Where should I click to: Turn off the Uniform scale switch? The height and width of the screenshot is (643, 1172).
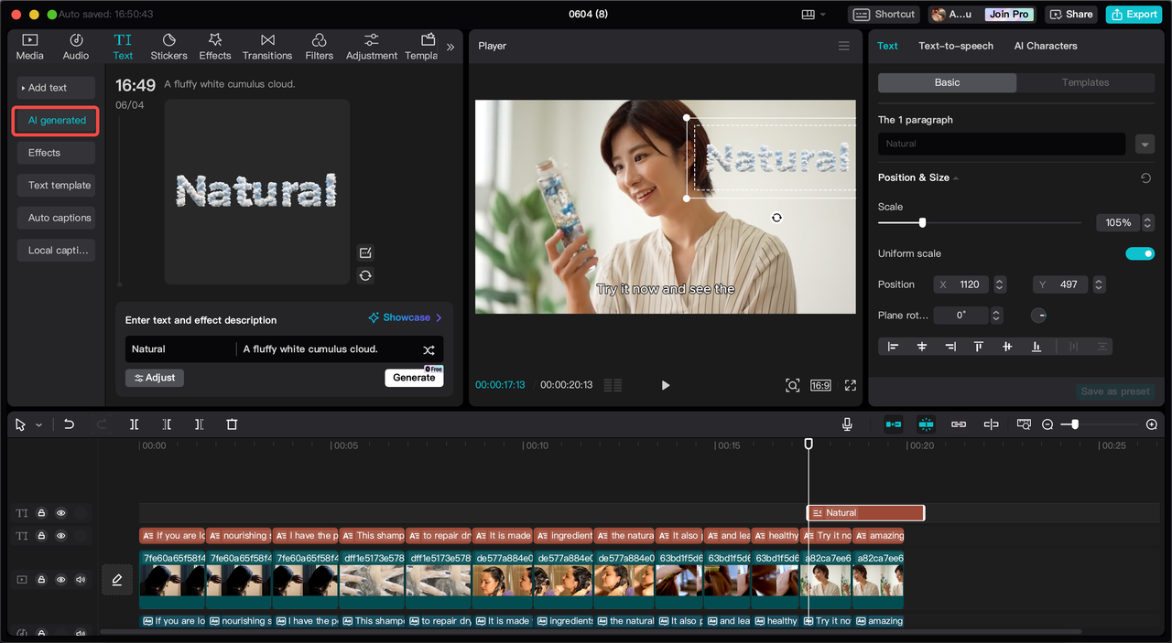coord(1139,253)
